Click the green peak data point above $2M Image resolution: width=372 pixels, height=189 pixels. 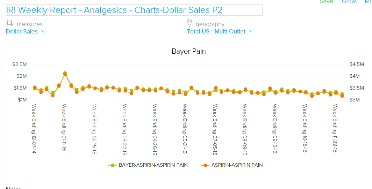tap(65, 73)
